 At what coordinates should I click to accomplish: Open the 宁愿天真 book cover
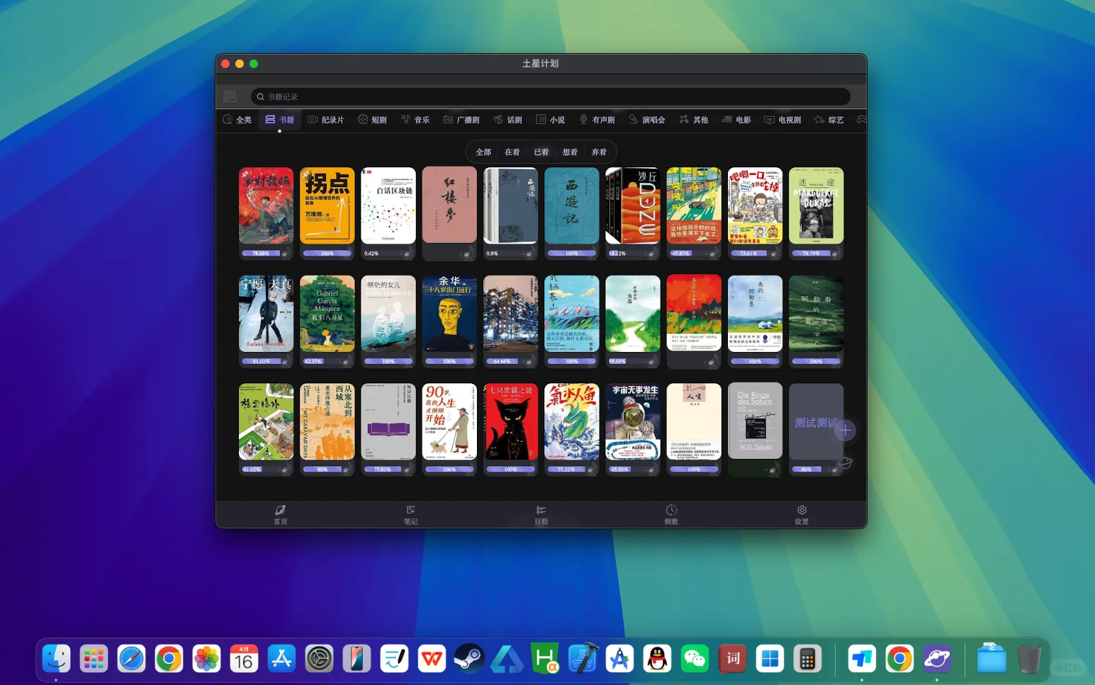coord(266,314)
